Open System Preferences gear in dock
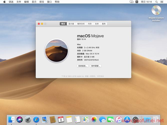The height and width of the screenshot is (125, 167). [x=135, y=120]
